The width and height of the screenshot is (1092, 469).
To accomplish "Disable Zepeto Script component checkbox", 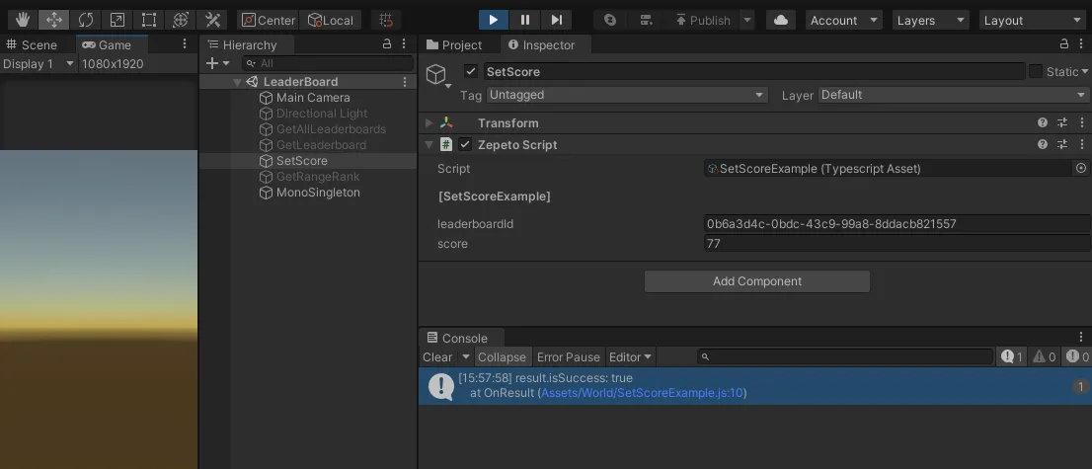I will 465,145.
